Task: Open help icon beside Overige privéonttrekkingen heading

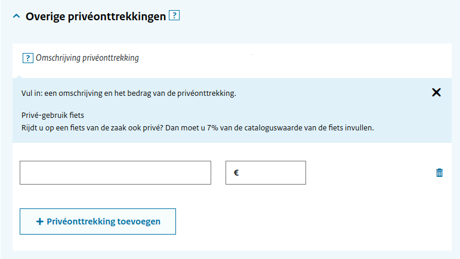Action: click(174, 15)
